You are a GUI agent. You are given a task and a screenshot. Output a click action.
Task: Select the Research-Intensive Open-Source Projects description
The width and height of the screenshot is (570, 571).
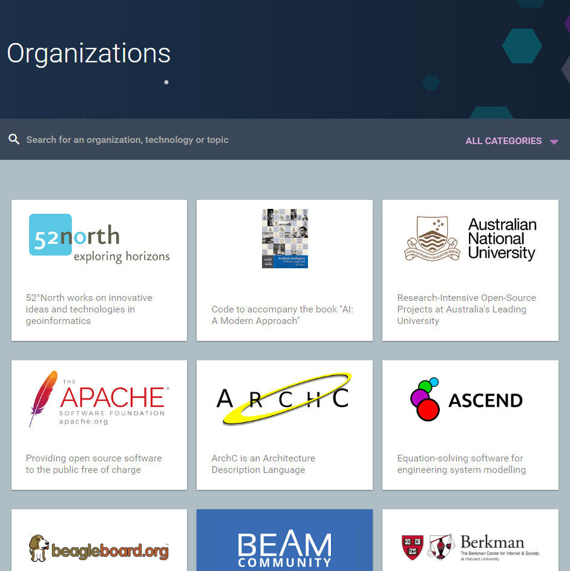pos(467,309)
